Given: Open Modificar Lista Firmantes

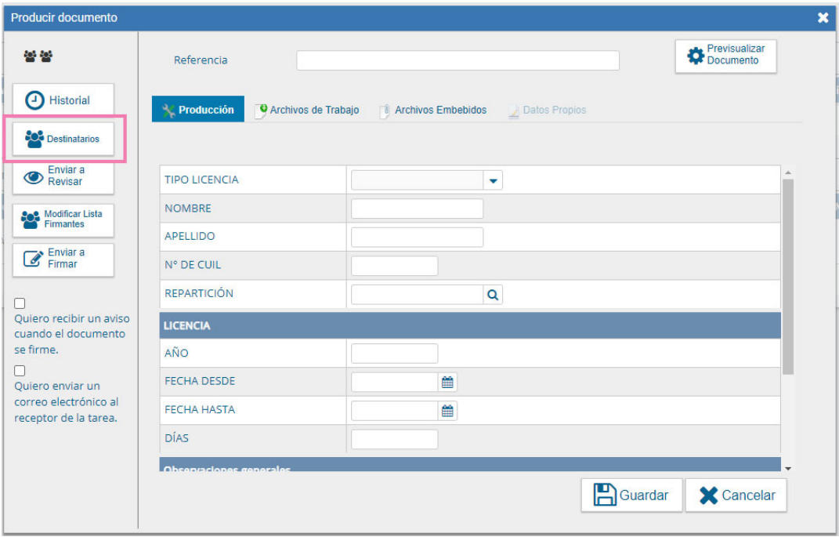Looking at the screenshot, I should pyautogui.click(x=63, y=220).
